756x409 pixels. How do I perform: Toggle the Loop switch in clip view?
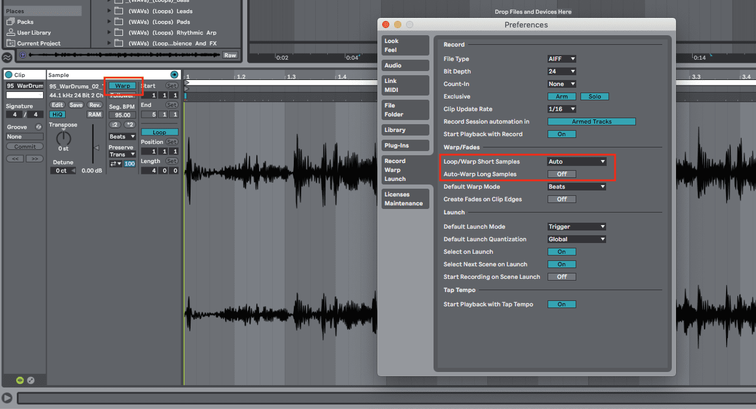click(x=159, y=133)
